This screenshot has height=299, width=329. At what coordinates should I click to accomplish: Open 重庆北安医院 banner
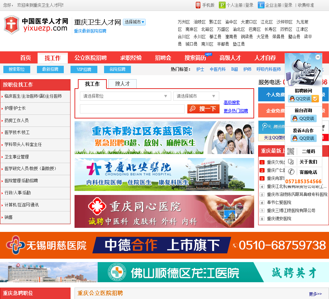click(164, 175)
